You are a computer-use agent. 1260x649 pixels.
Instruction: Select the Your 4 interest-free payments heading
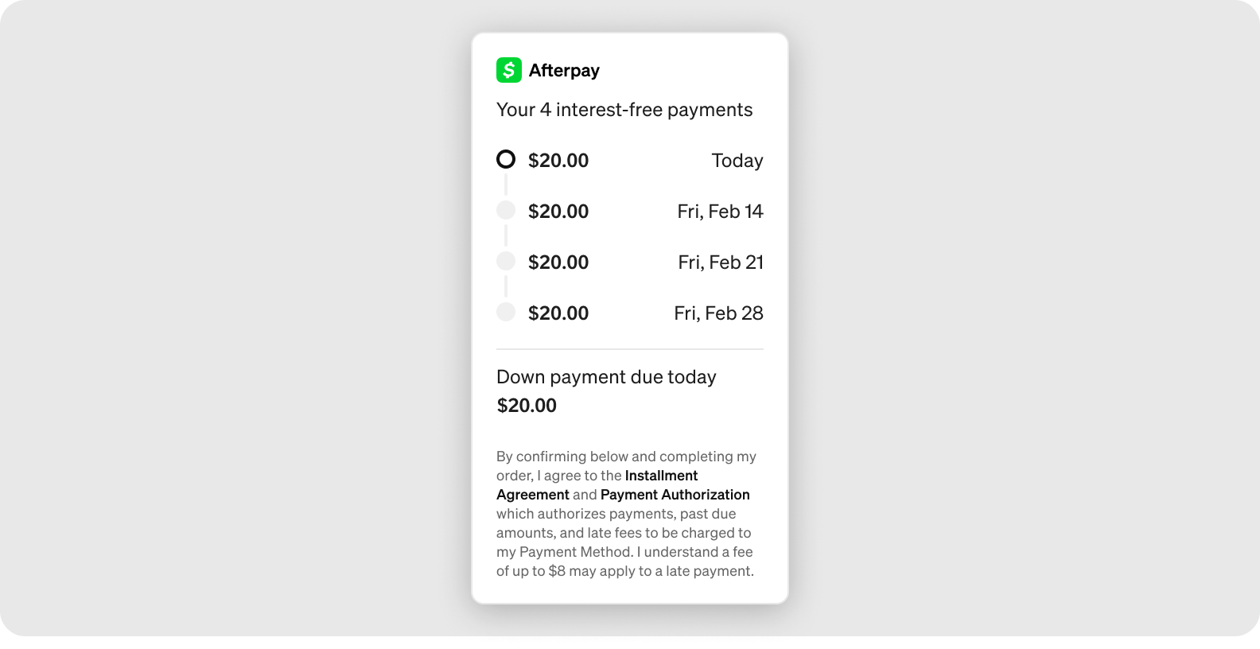624,109
